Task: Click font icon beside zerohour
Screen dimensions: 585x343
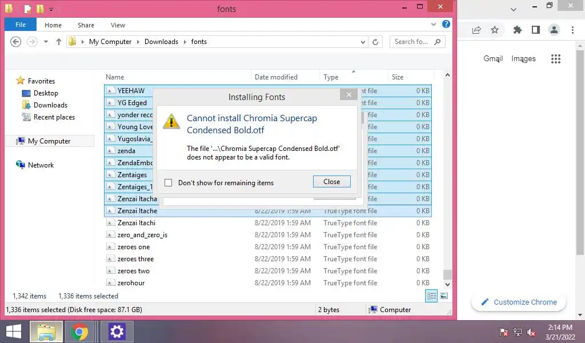Action: click(110, 282)
